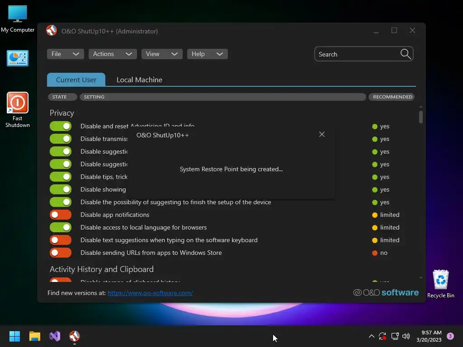Launch Visual Studio from taskbar
The image size is (463, 347).
tap(55, 336)
